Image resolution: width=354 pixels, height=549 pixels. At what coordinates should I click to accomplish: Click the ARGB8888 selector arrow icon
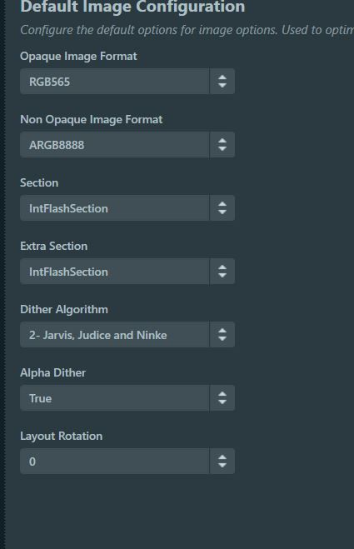click(222, 145)
